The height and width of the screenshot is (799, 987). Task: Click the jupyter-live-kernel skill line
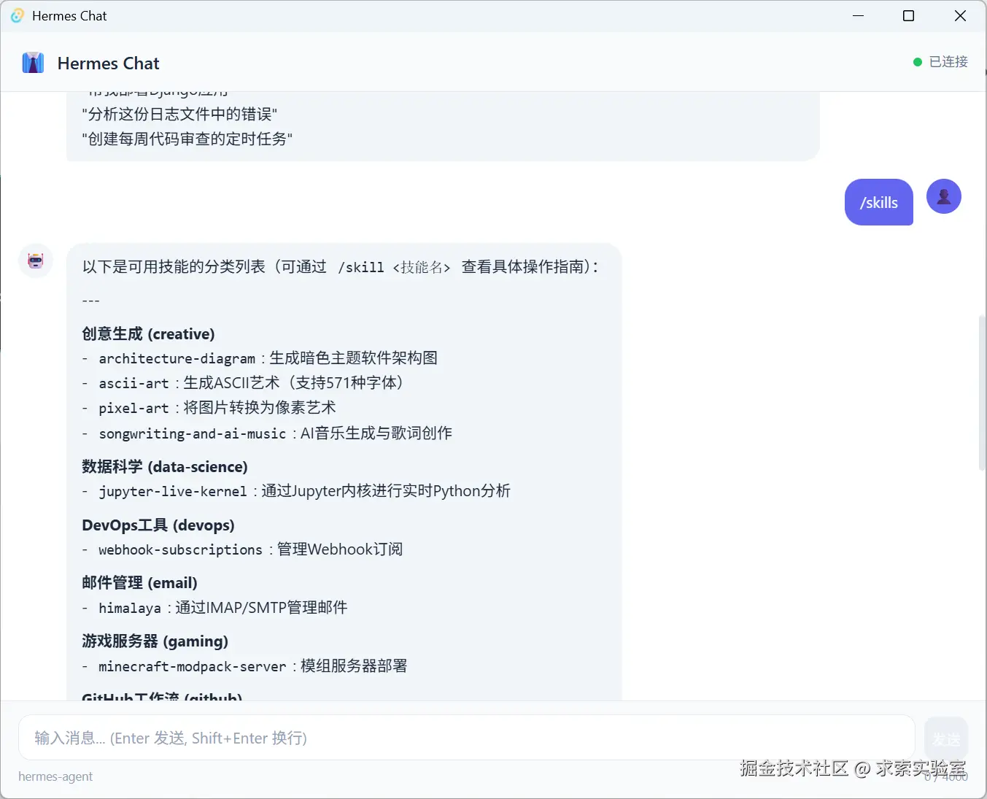point(296,491)
